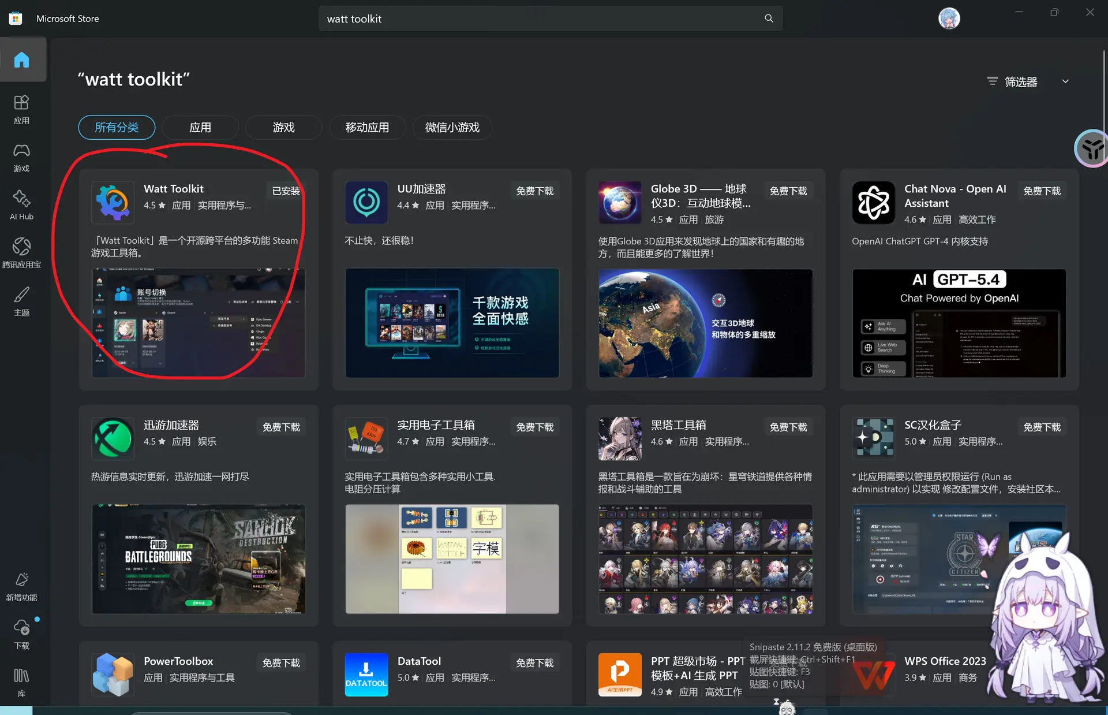This screenshot has width=1108, height=715.
Task: Open the PPT 超级市场 app icon
Action: point(620,675)
